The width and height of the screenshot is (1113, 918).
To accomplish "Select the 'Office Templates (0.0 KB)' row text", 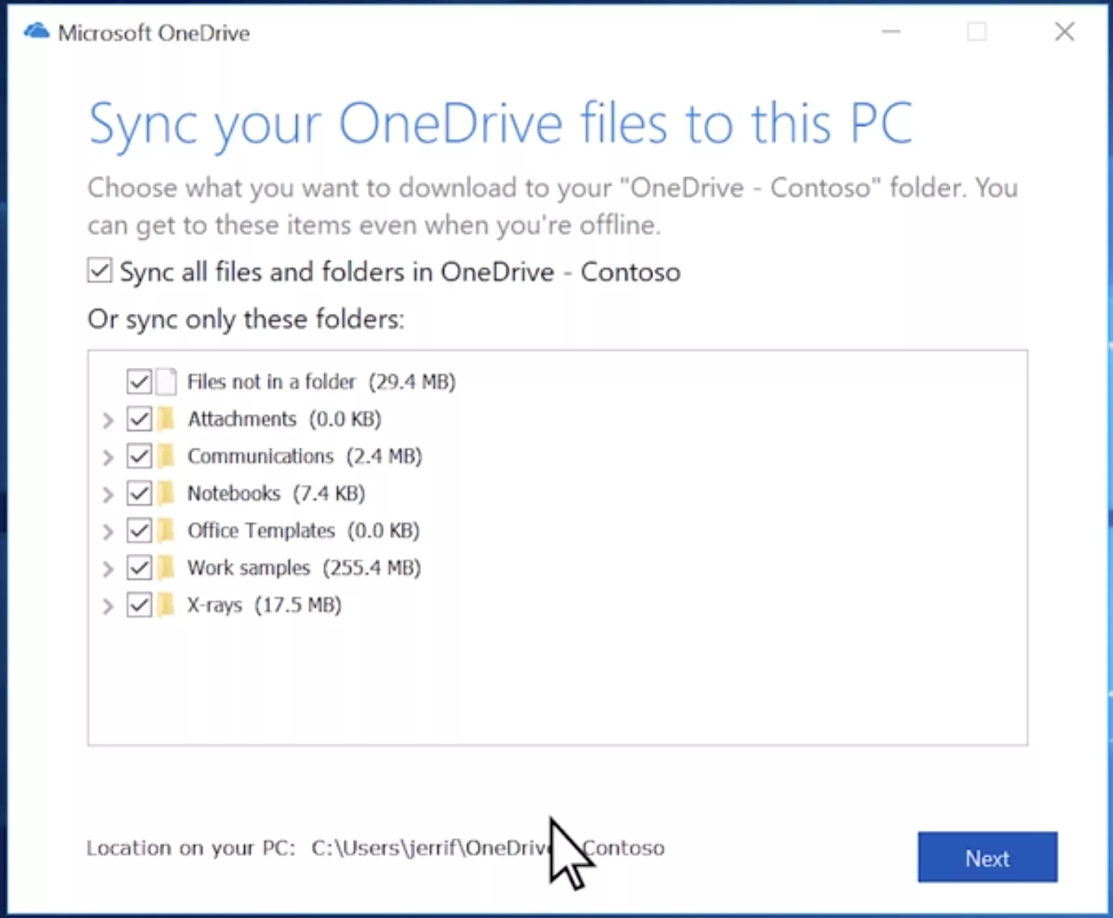I will [303, 531].
